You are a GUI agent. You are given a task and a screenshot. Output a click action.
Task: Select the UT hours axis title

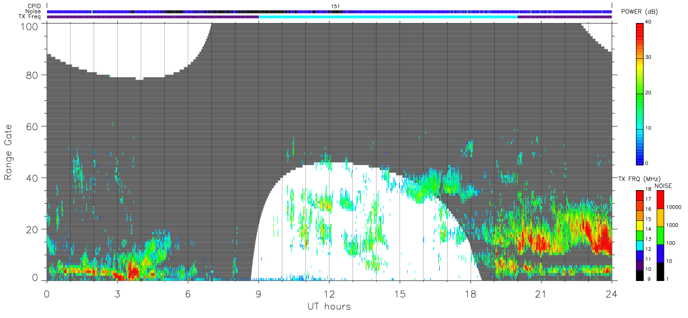pyautogui.click(x=328, y=306)
